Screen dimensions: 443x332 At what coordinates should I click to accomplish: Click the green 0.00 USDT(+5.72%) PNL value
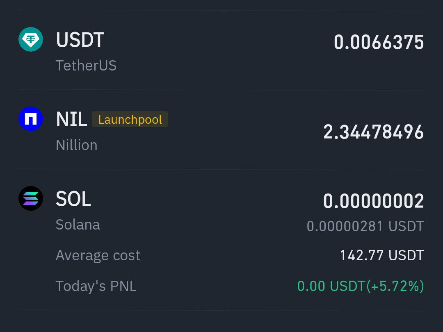(361, 286)
